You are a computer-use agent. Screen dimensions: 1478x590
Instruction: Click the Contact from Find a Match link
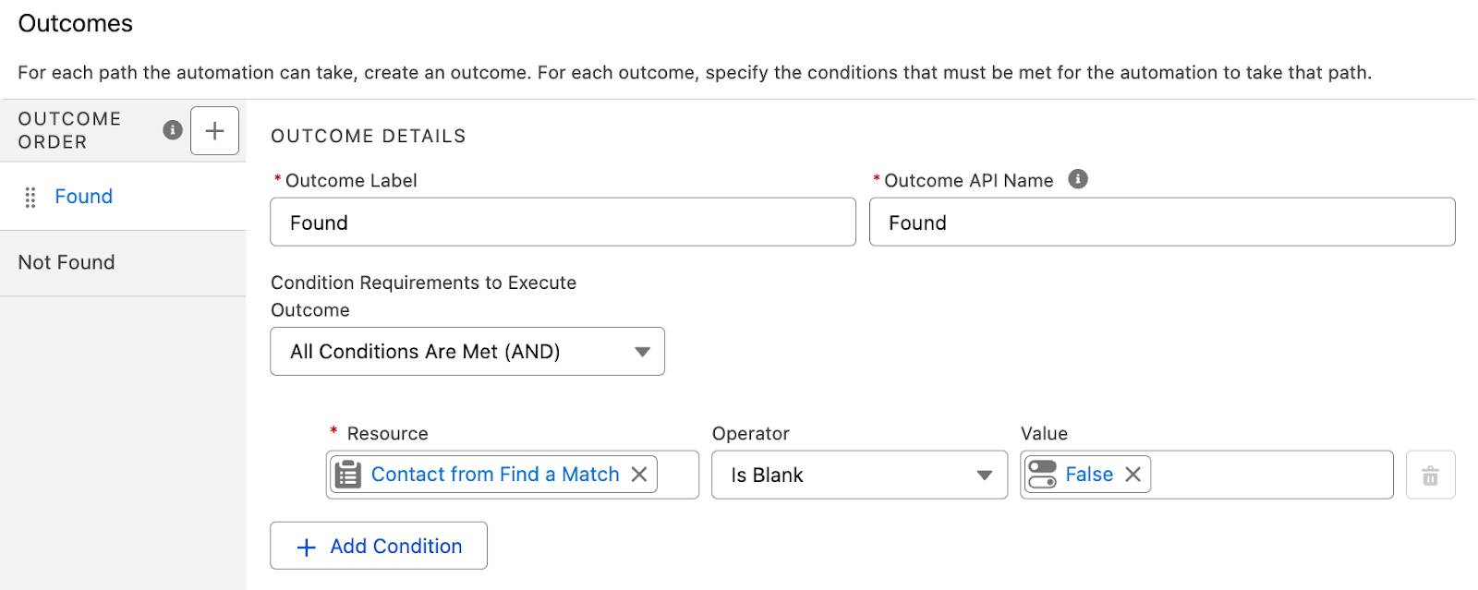pyautogui.click(x=495, y=475)
